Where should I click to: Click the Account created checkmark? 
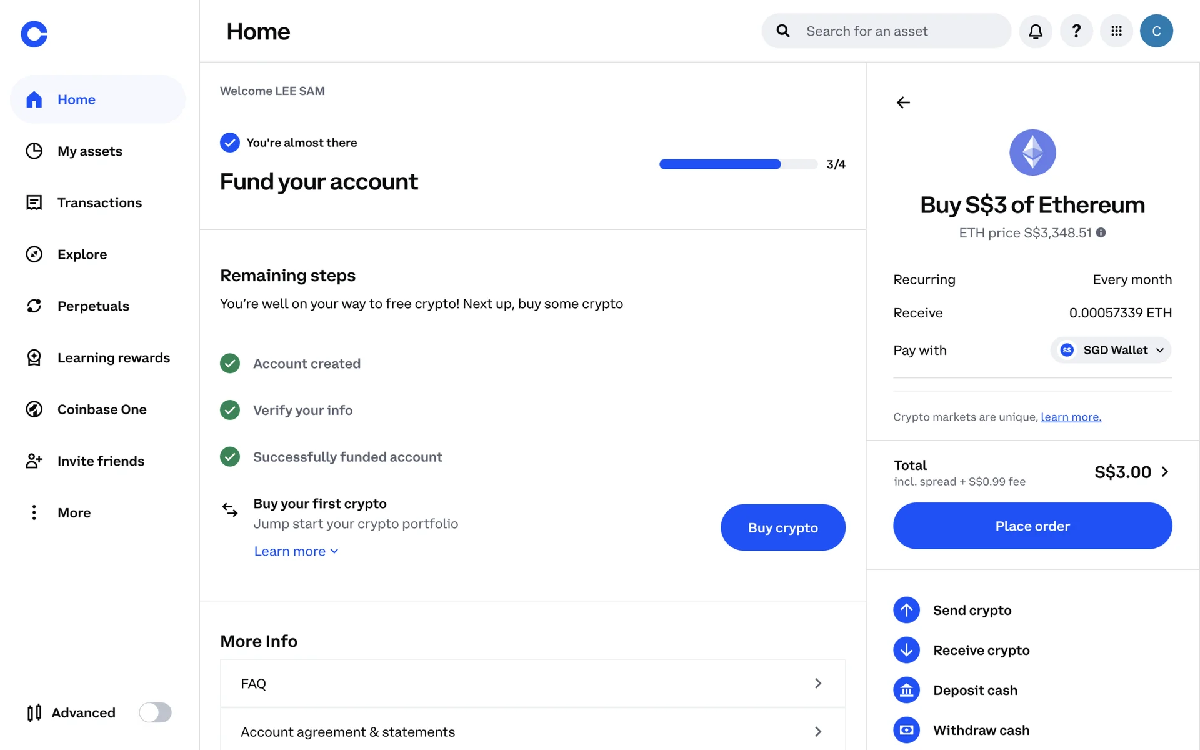coord(230,364)
